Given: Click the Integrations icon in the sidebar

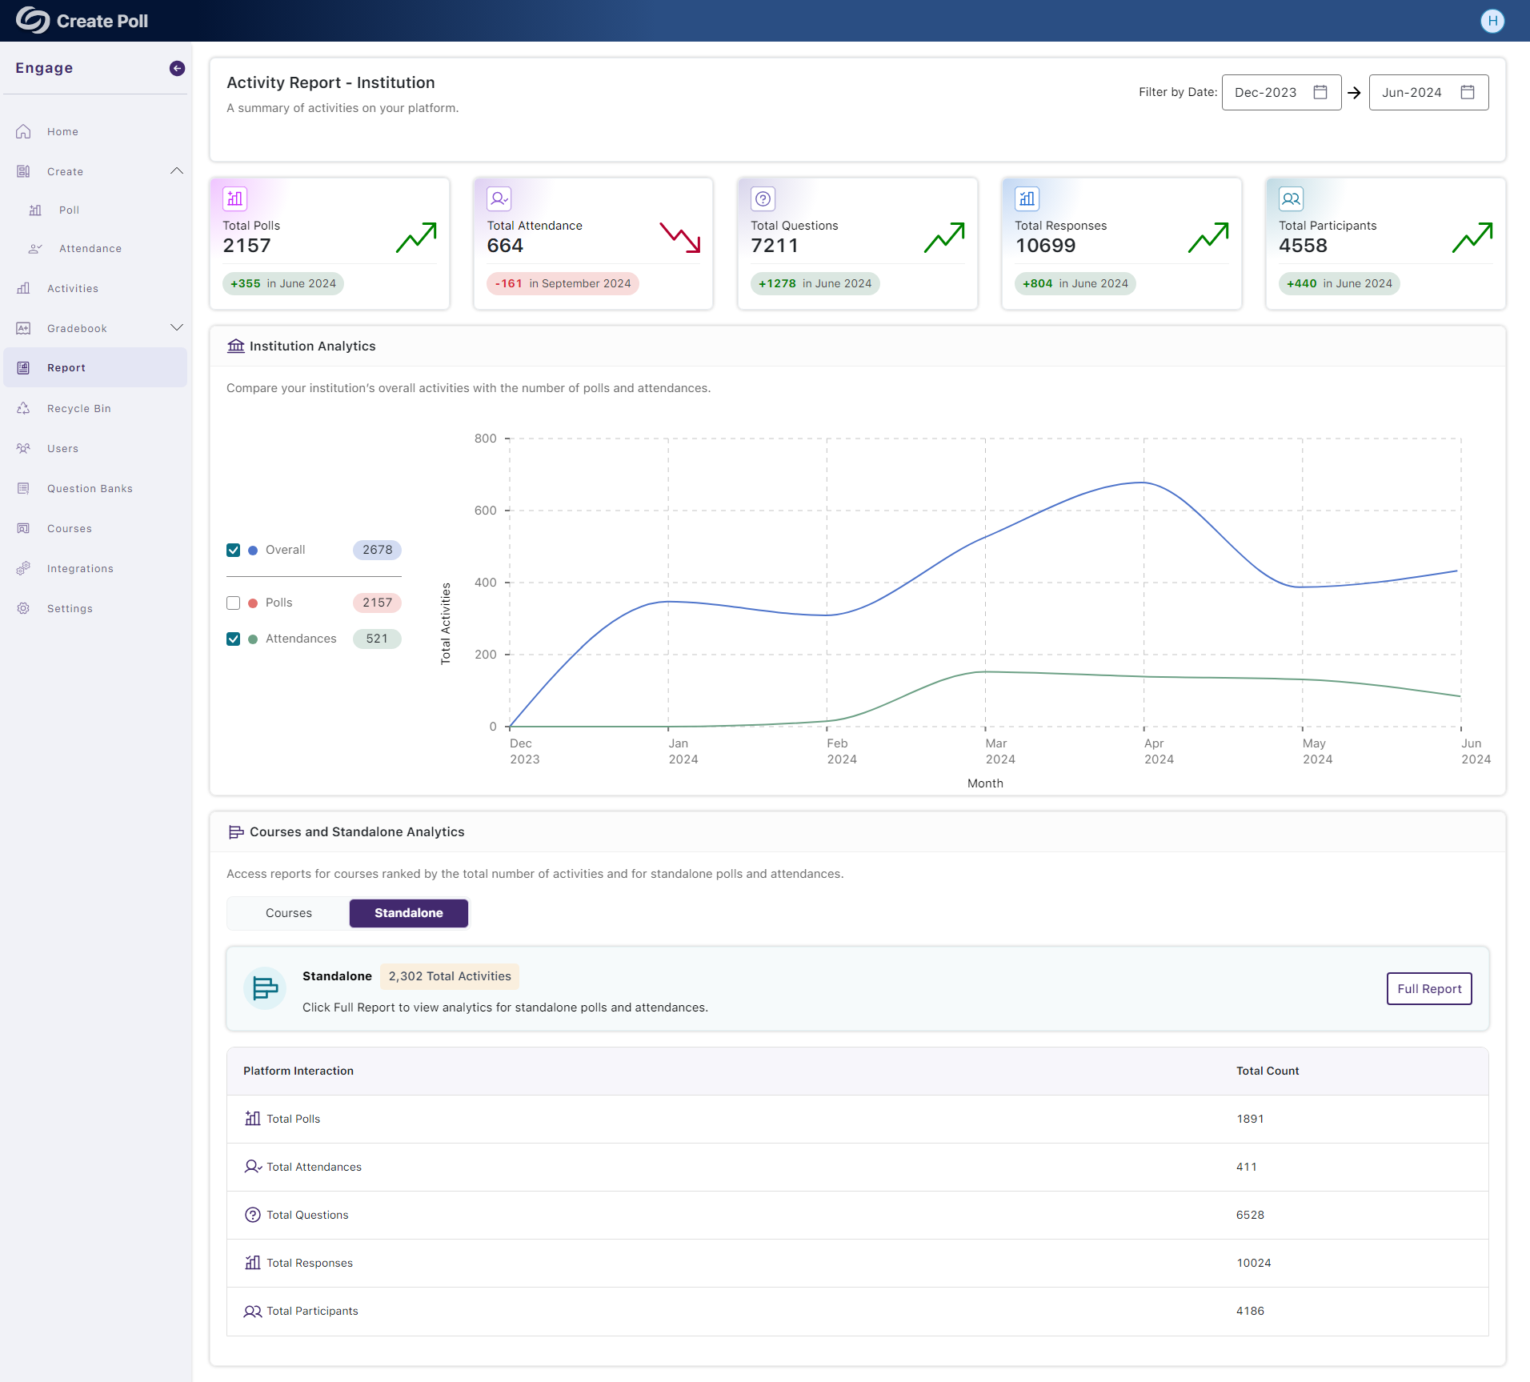Looking at the screenshot, I should pos(23,569).
